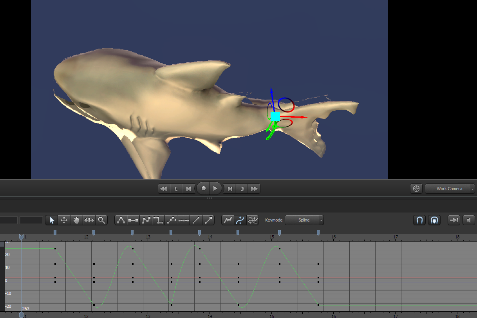Select the magnifier zoom tool

coord(101,220)
